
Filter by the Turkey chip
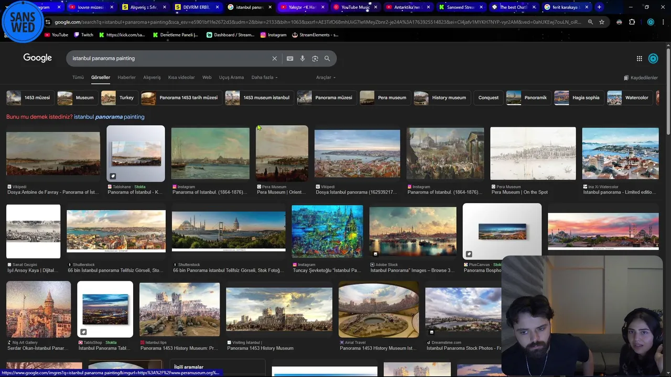(x=118, y=97)
